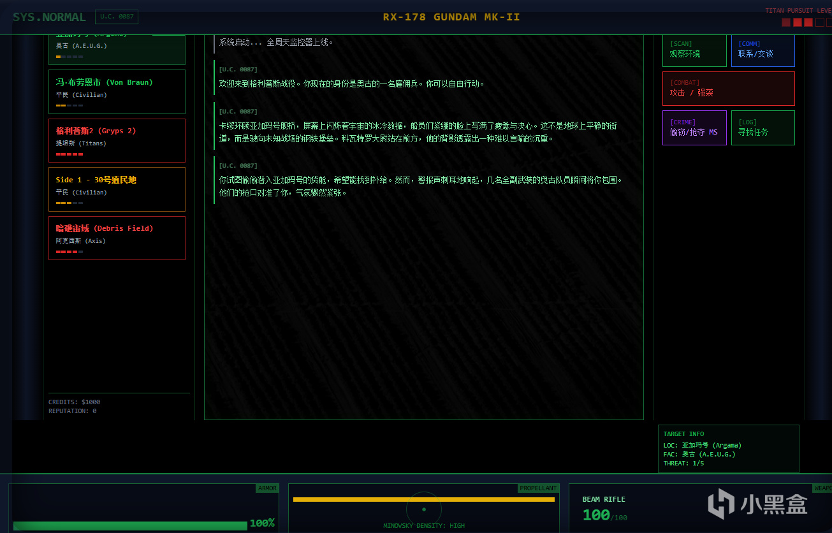The height and width of the screenshot is (533, 832).
Task: Click the beam rifle ammo count 100/100
Action: pyautogui.click(x=604, y=515)
